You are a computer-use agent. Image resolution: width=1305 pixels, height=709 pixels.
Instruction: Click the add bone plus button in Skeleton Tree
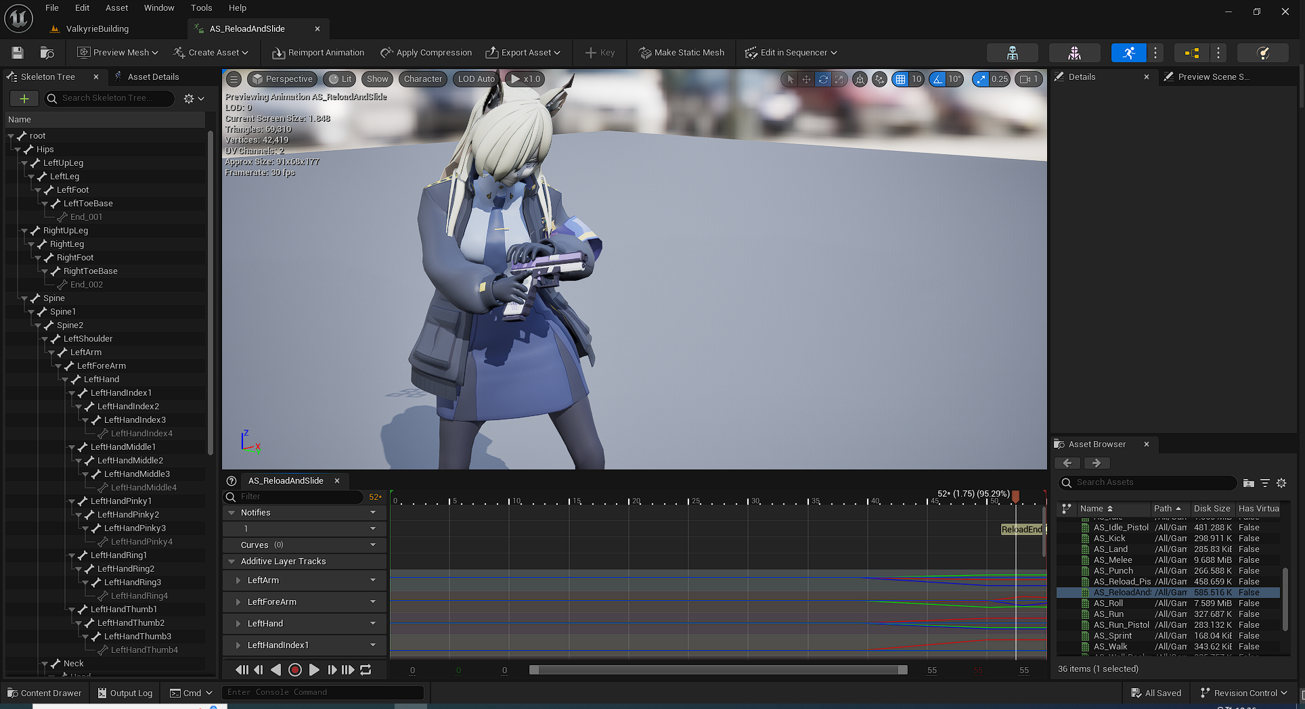(x=24, y=99)
